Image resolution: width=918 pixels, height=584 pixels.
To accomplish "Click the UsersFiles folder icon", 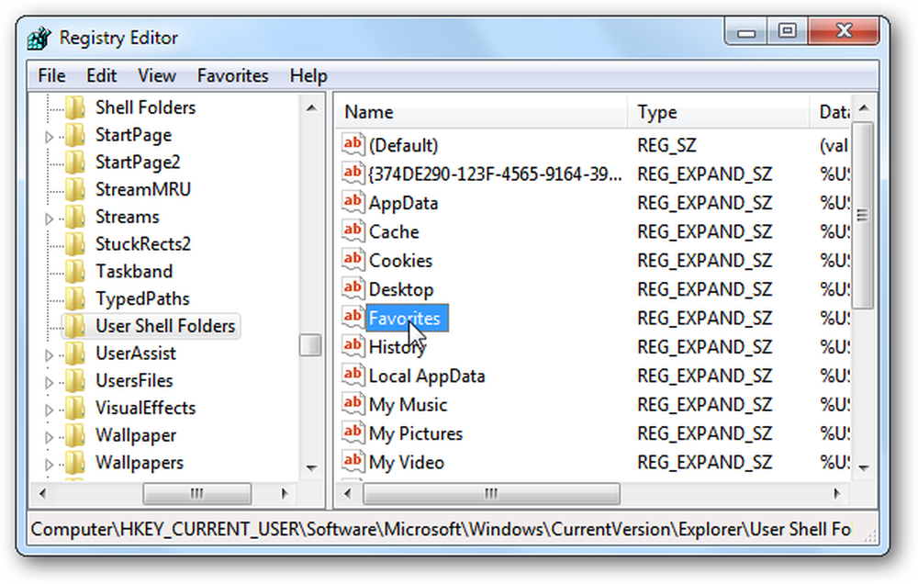I will [75, 381].
